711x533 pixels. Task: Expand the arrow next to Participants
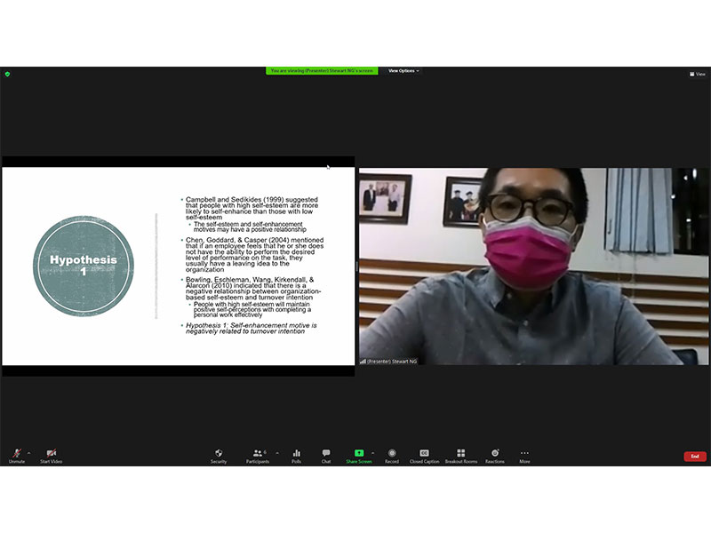point(277,452)
